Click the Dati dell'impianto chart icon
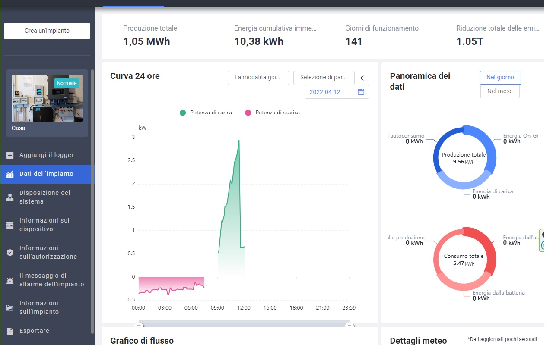Screen dimensions: 553x351 (10, 174)
